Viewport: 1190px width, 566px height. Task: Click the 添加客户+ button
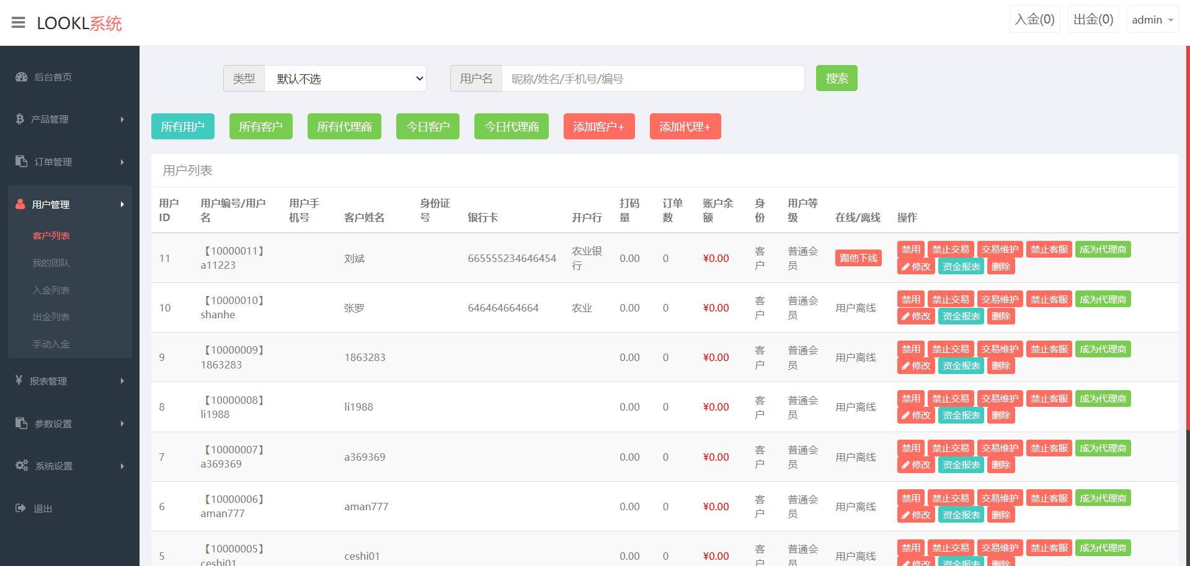coord(598,126)
